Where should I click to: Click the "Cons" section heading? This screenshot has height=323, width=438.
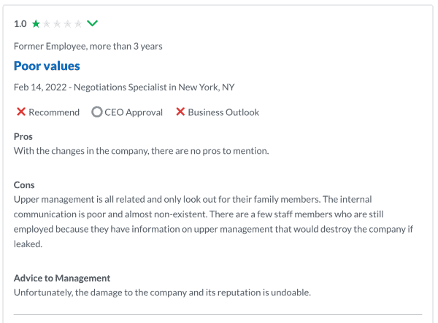(x=24, y=185)
